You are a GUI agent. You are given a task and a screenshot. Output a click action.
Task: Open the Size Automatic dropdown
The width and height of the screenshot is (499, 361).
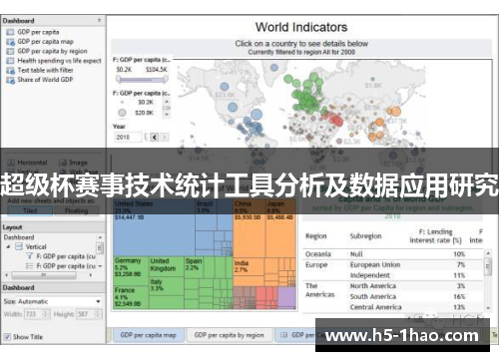(52, 301)
